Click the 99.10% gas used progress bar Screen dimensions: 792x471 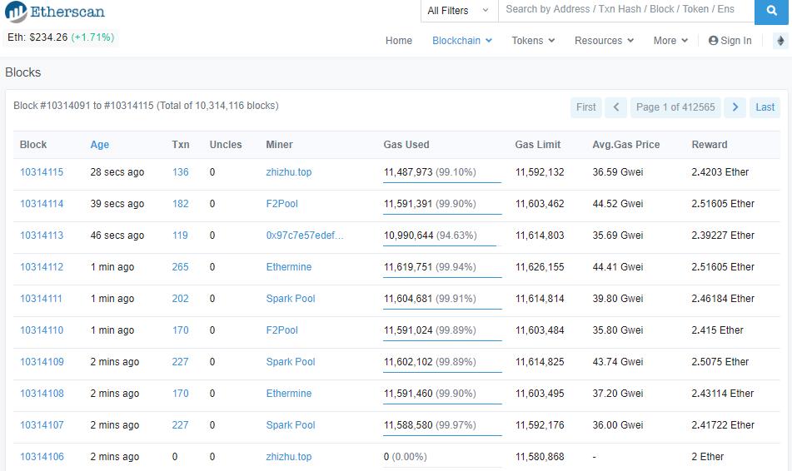(442, 182)
